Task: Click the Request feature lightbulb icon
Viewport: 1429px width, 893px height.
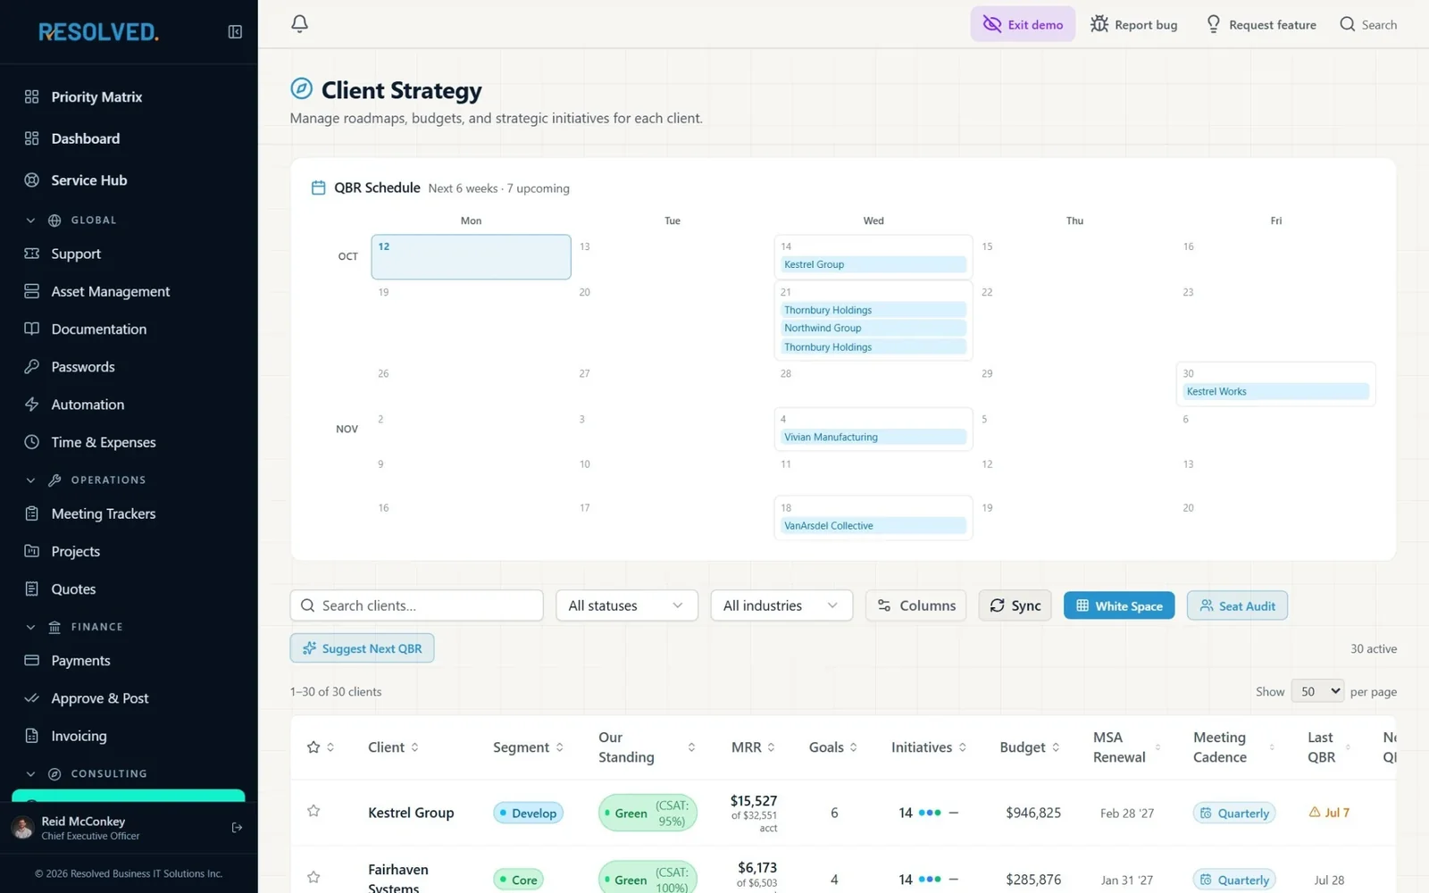Action: [1213, 24]
